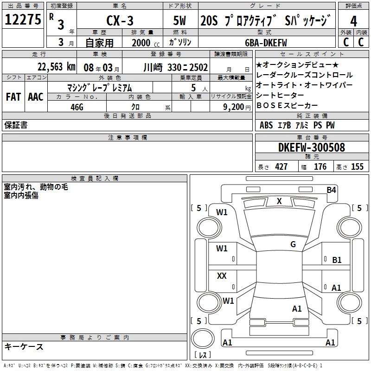Select fuel type ガソリン
Screen dimensions: 371x371
pyautogui.click(x=180, y=42)
